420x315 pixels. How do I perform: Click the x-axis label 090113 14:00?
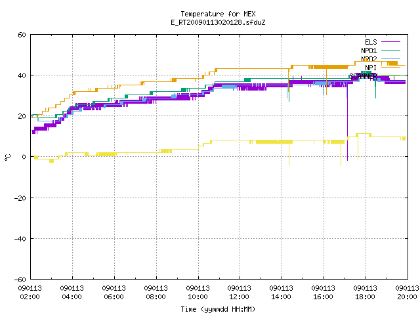point(282,293)
